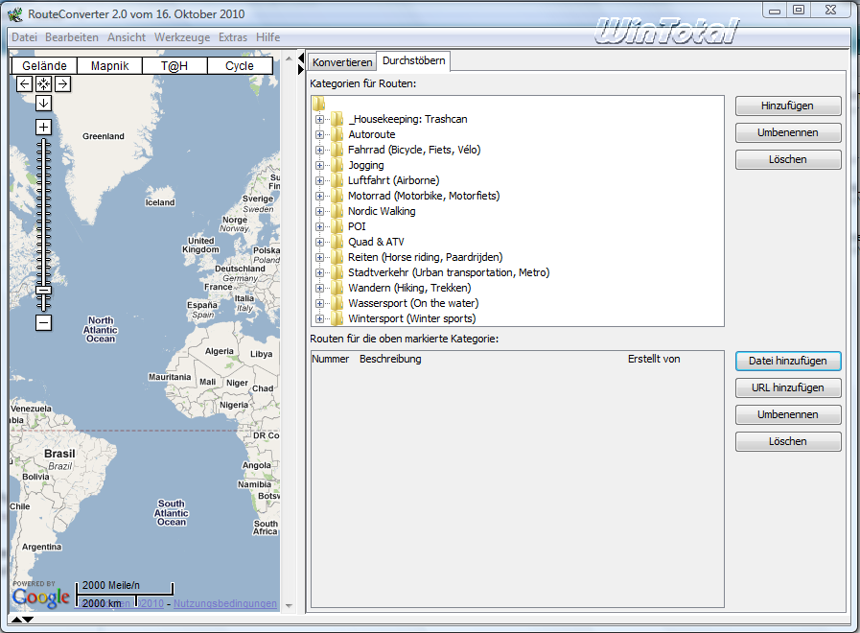The width and height of the screenshot is (860, 633).
Task: Zoom out with the minus button
Action: (x=43, y=322)
